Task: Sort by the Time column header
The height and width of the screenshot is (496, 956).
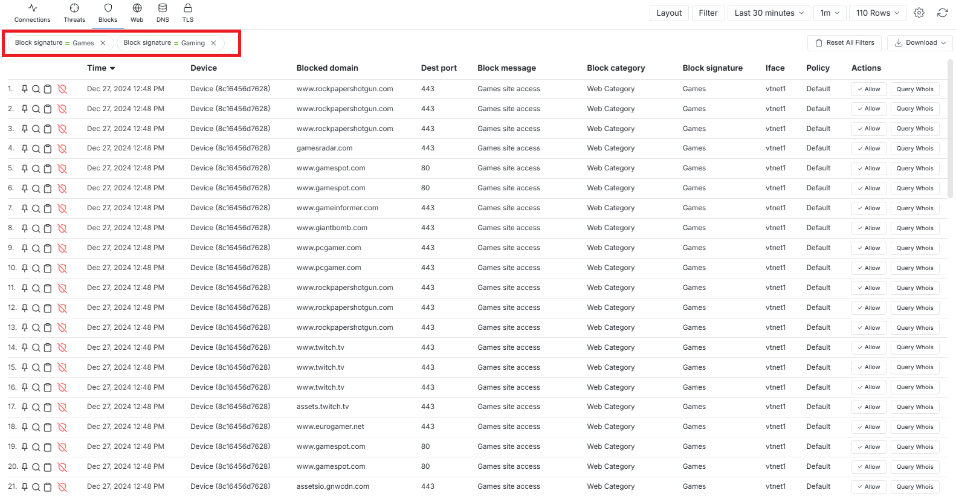Action: [101, 68]
